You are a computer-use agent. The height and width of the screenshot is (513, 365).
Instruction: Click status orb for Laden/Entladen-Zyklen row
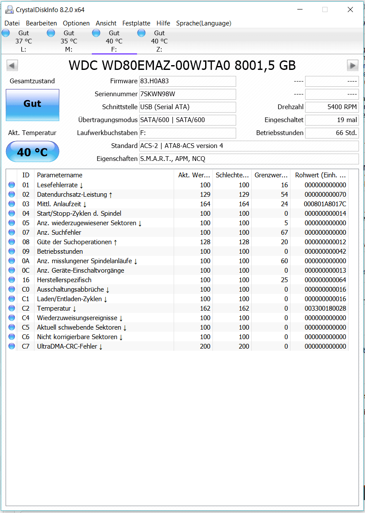pos(12,299)
